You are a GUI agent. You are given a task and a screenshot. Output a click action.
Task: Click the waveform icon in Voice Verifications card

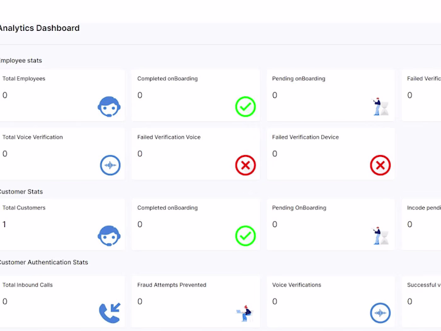click(381, 313)
